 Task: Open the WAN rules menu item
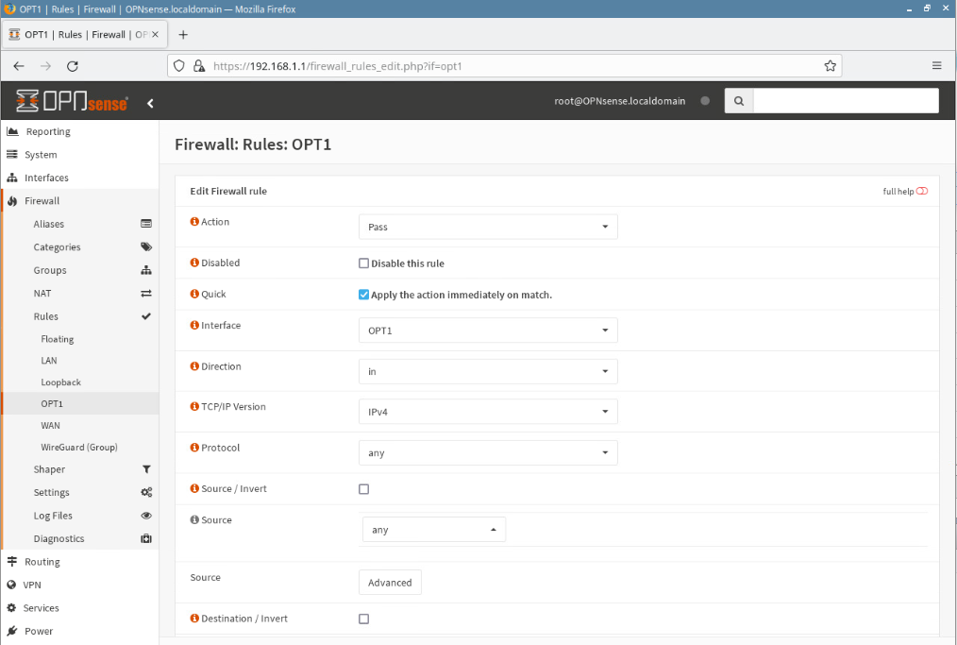tap(50, 426)
